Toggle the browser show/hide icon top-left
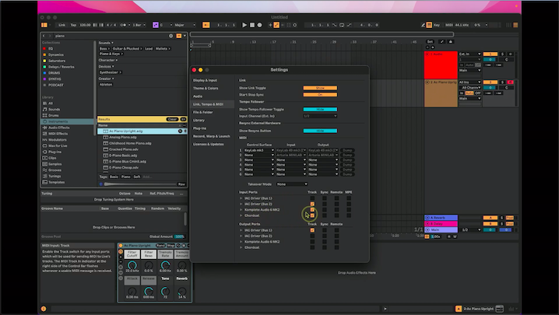The width and height of the screenshot is (559, 315). [x=44, y=25]
